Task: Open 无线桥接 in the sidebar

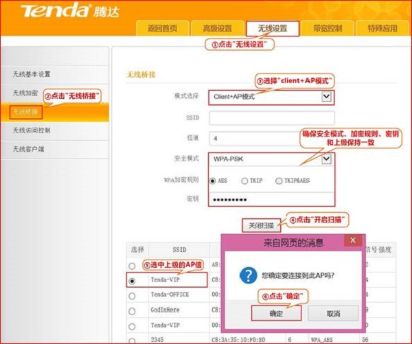Action: [26, 111]
